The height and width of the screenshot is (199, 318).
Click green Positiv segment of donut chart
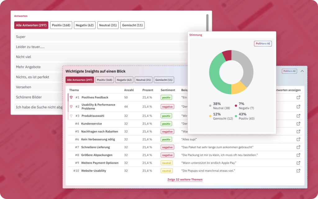click(x=214, y=74)
